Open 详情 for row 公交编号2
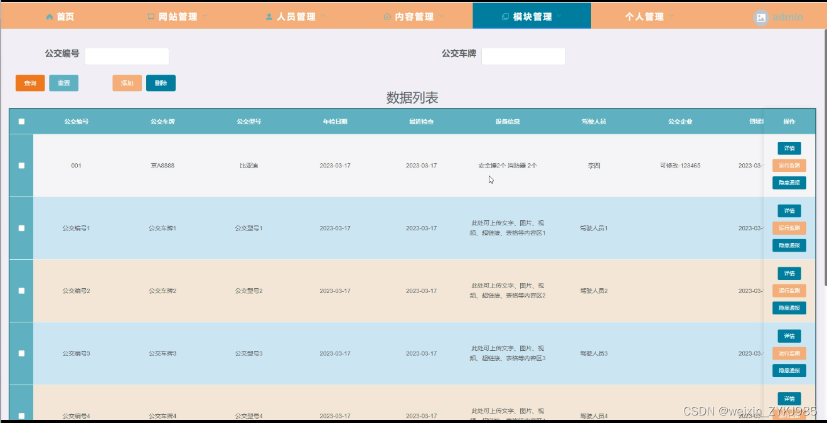The height and width of the screenshot is (423, 827). tap(789, 274)
